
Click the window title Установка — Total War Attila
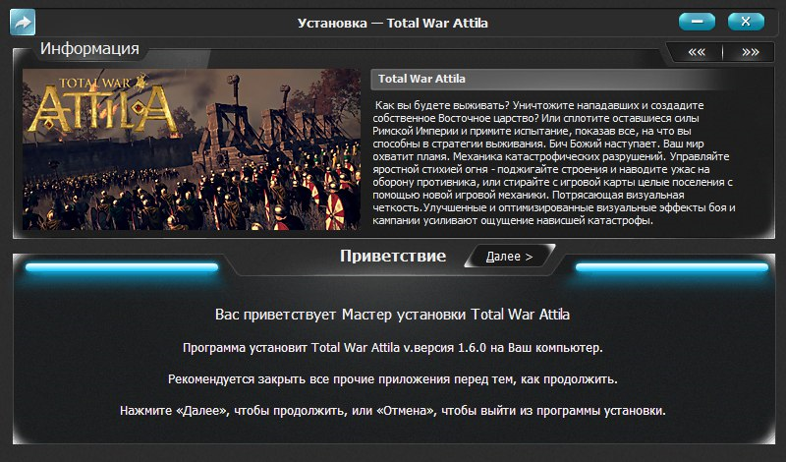point(392,23)
